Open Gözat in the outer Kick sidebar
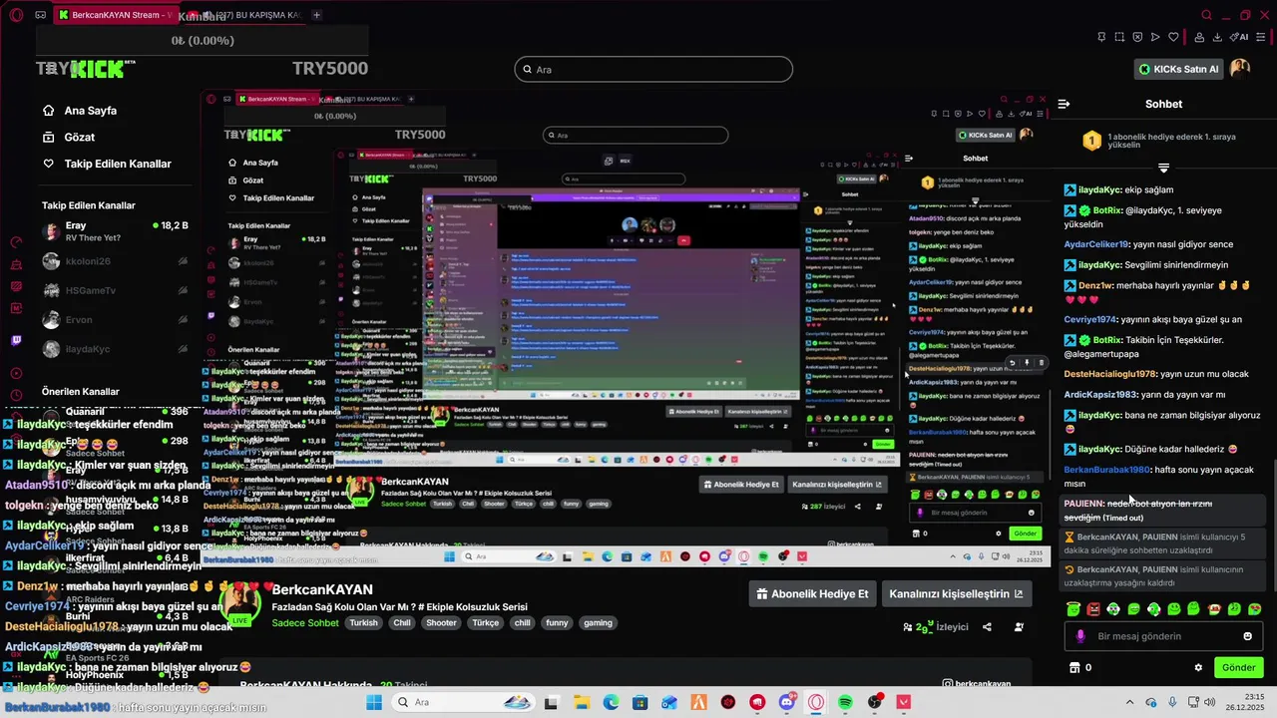This screenshot has height=718, width=1277. pyautogui.click(x=69, y=137)
